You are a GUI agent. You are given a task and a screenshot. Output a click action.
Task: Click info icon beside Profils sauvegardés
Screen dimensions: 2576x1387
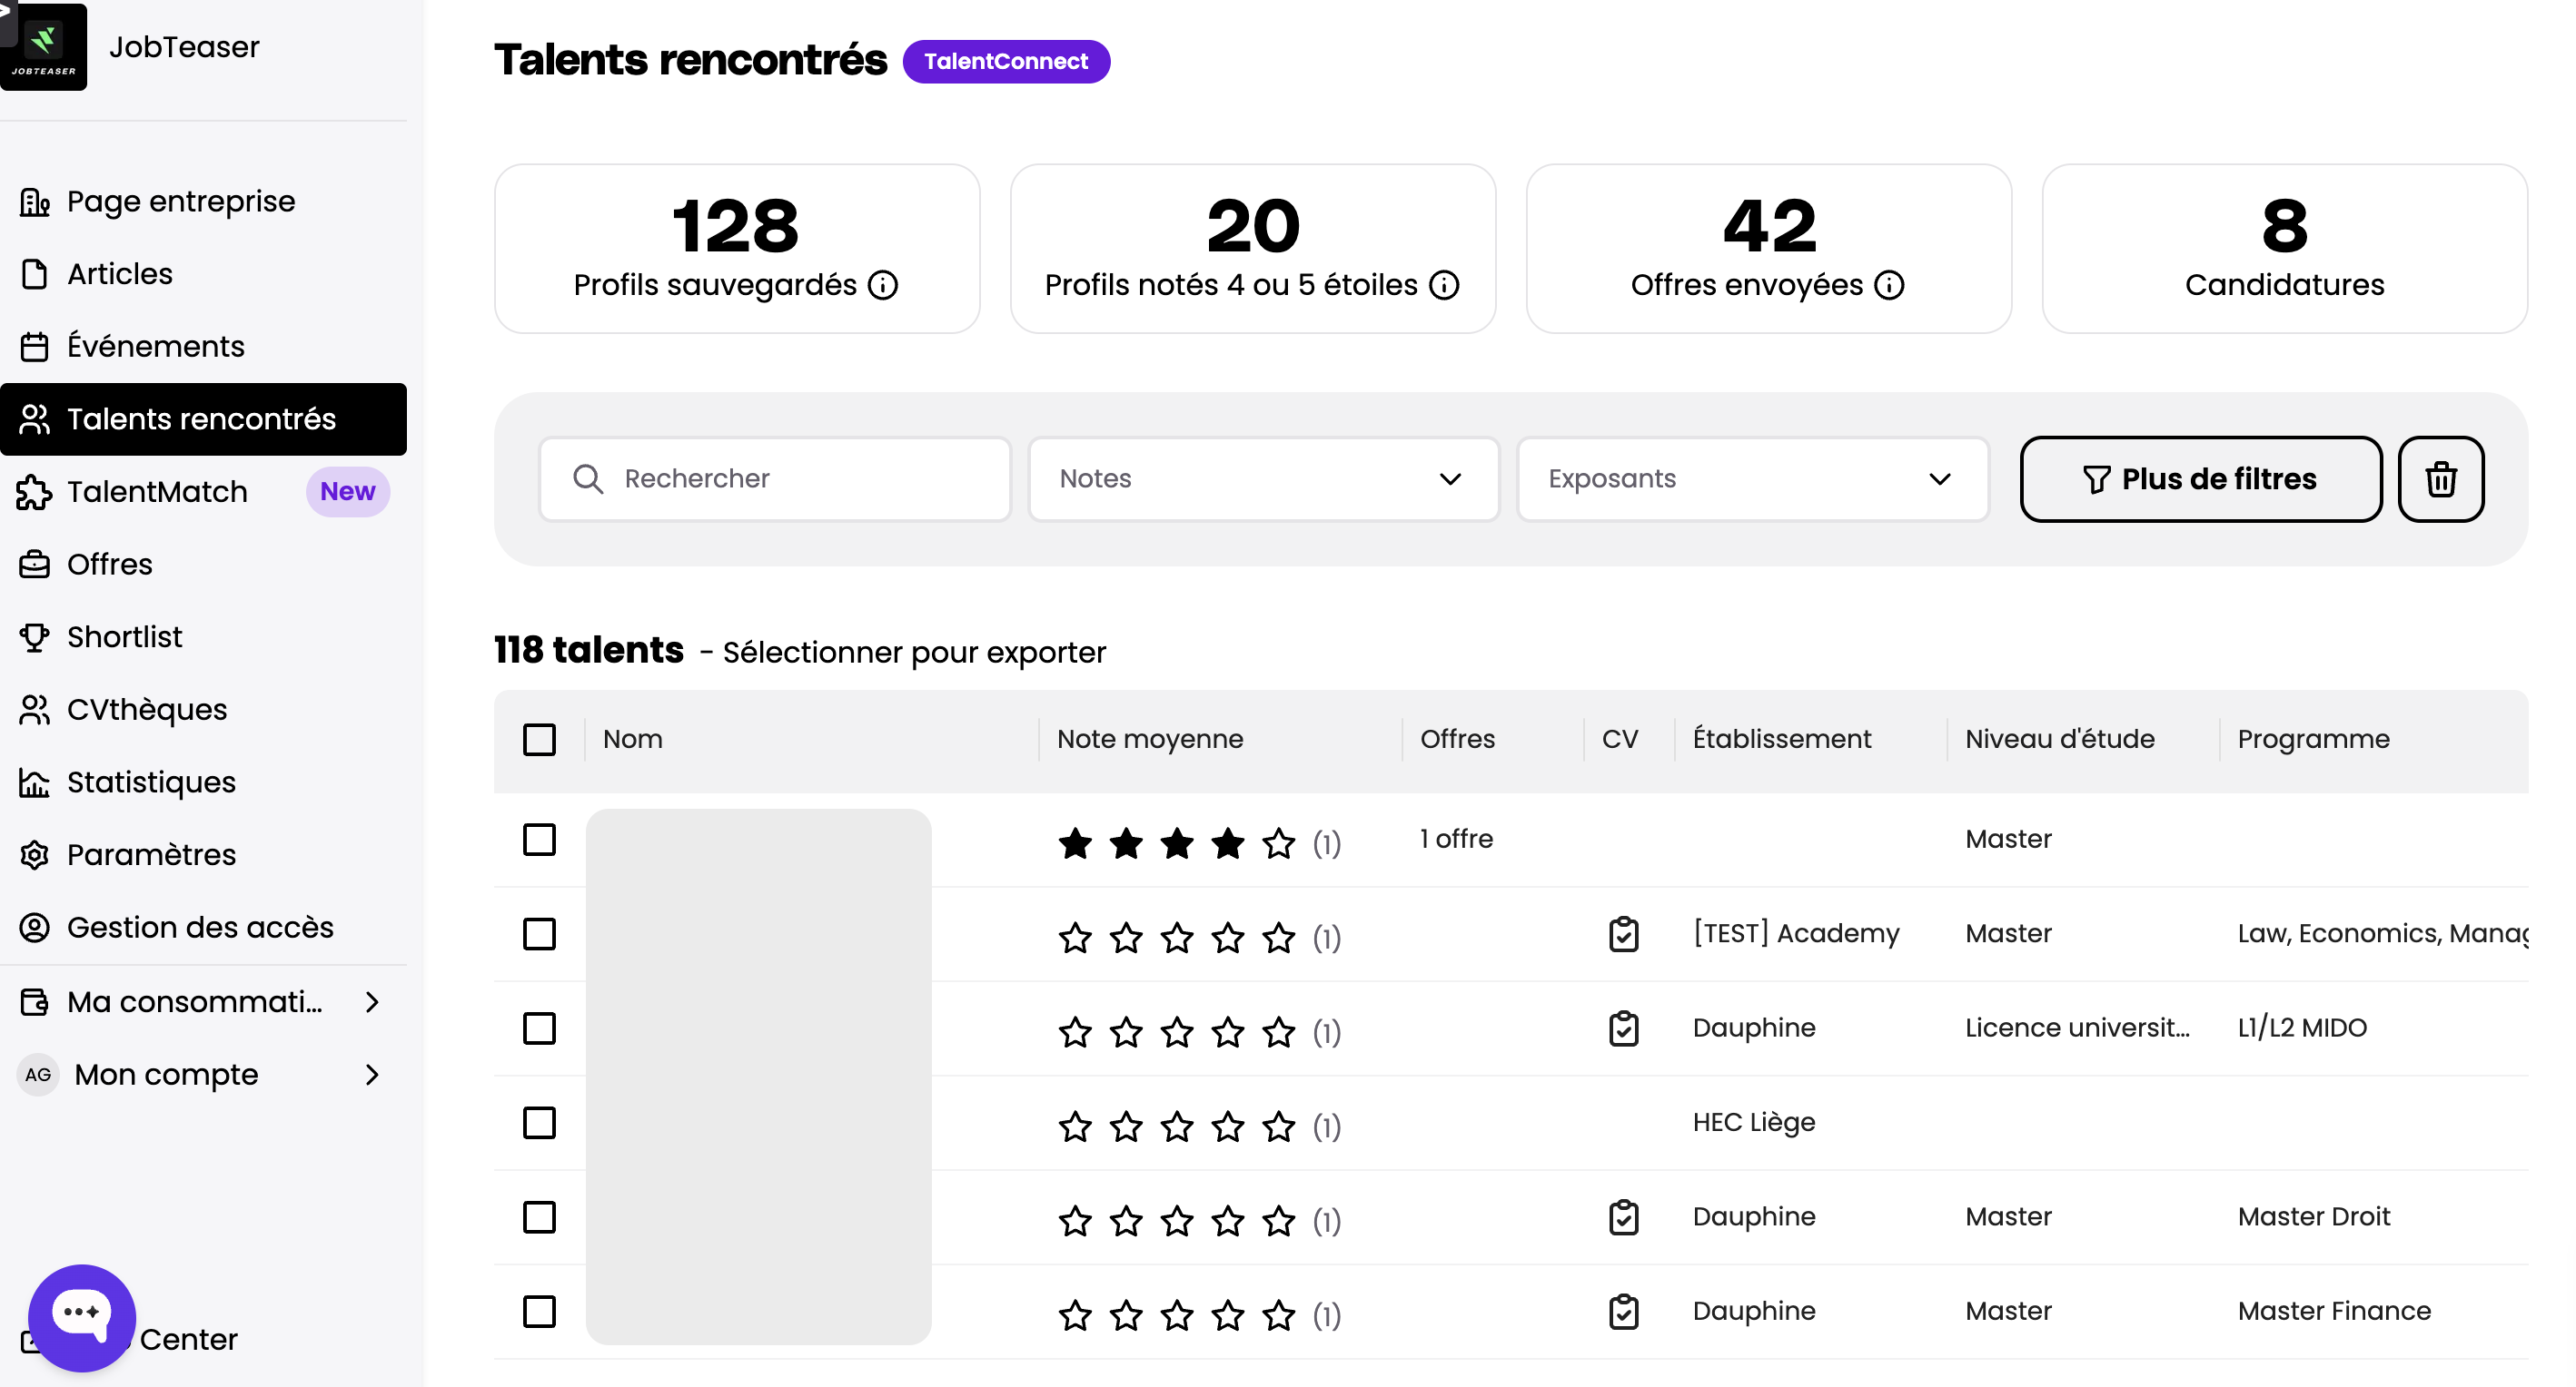pos(883,286)
